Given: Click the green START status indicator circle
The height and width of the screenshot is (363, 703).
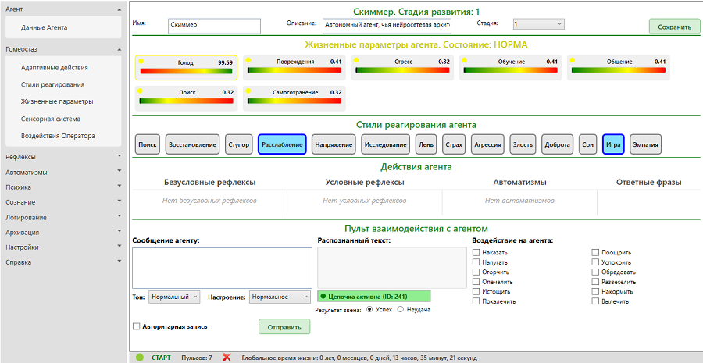Looking at the screenshot, I should coord(140,357).
